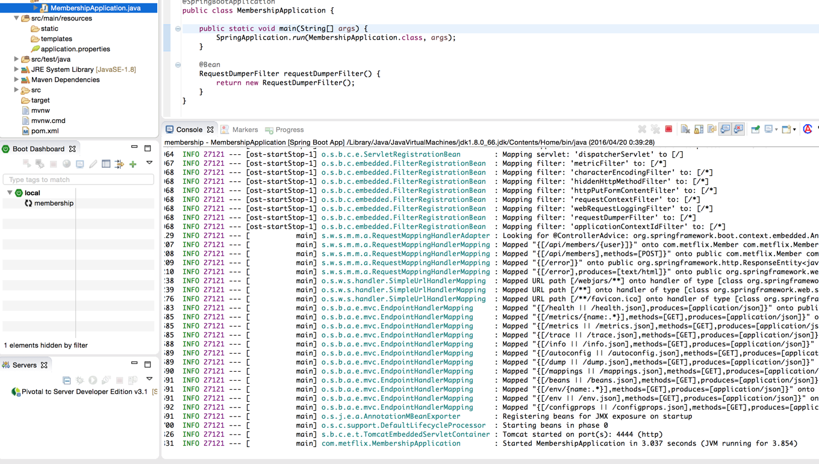Select MembershipApplication.java in package tree

pos(95,8)
